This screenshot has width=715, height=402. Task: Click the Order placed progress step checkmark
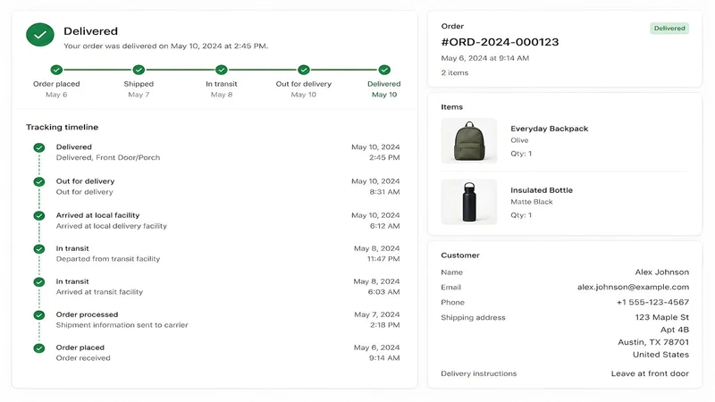pos(56,70)
